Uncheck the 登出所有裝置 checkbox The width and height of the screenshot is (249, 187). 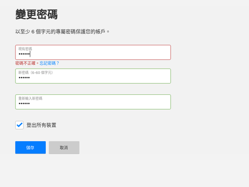19,125
